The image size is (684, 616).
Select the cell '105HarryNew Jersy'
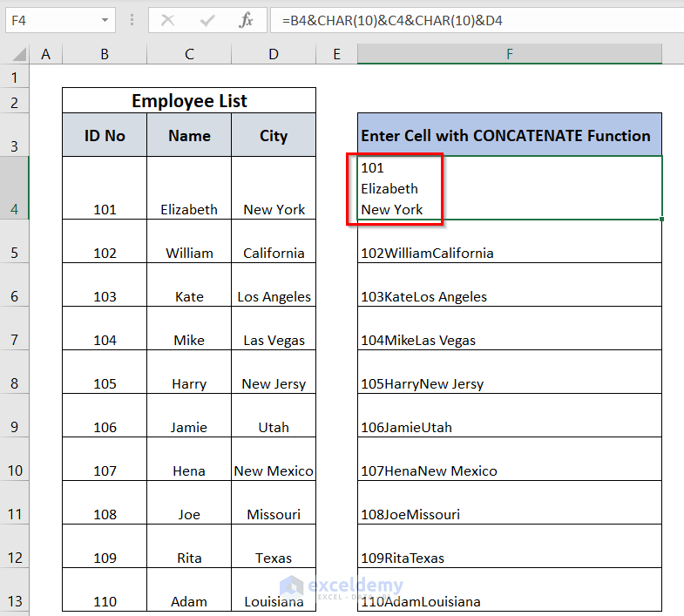510,372
